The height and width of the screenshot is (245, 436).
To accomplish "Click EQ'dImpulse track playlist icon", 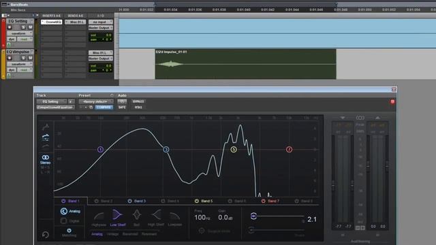I will (x=32, y=52).
